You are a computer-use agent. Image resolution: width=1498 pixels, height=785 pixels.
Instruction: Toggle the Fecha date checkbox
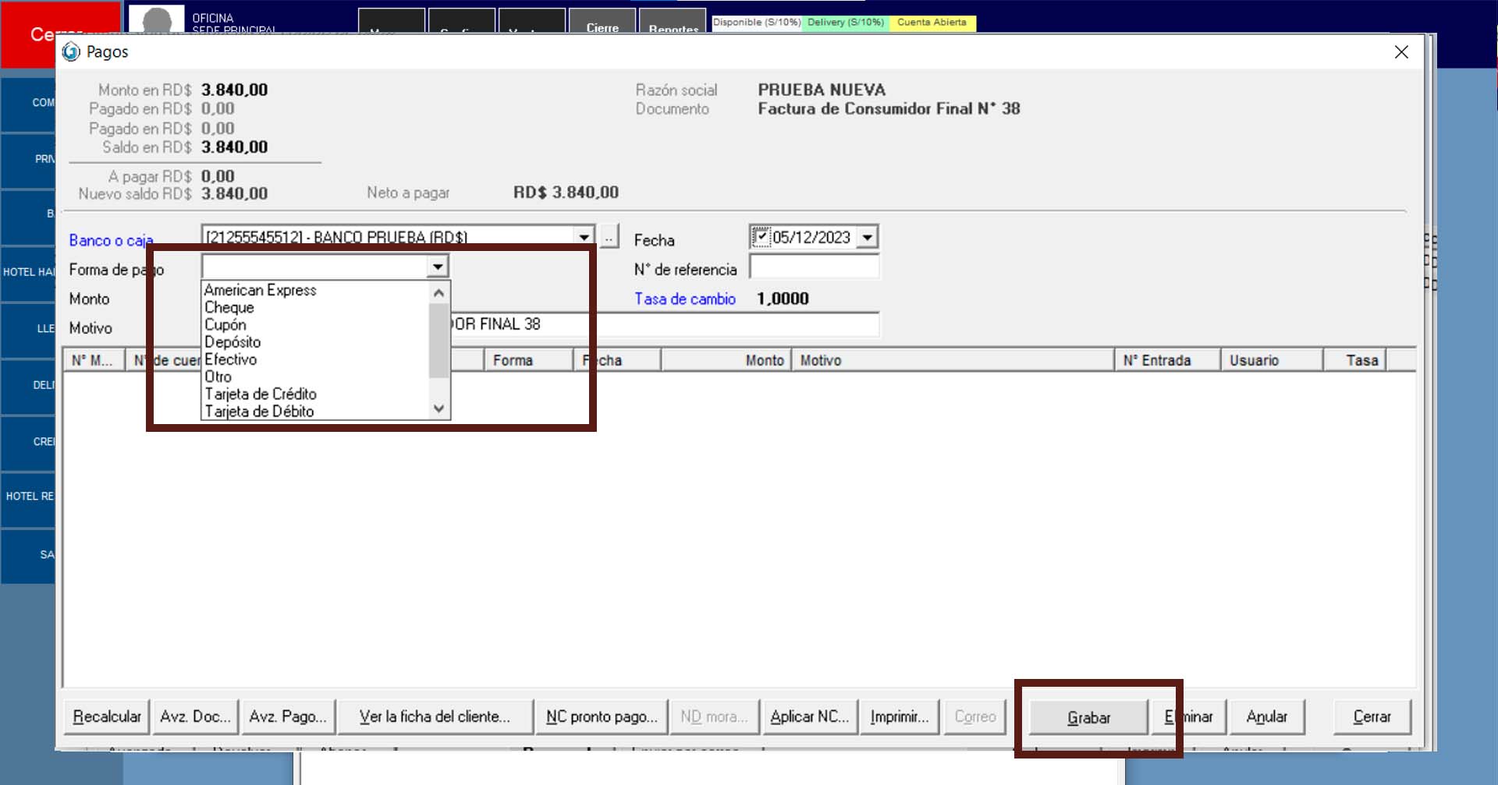tap(761, 236)
